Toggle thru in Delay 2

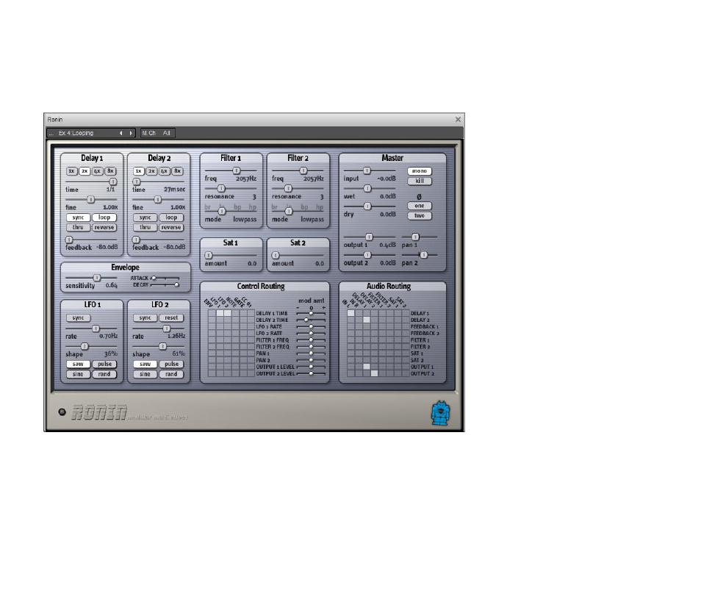(x=145, y=227)
